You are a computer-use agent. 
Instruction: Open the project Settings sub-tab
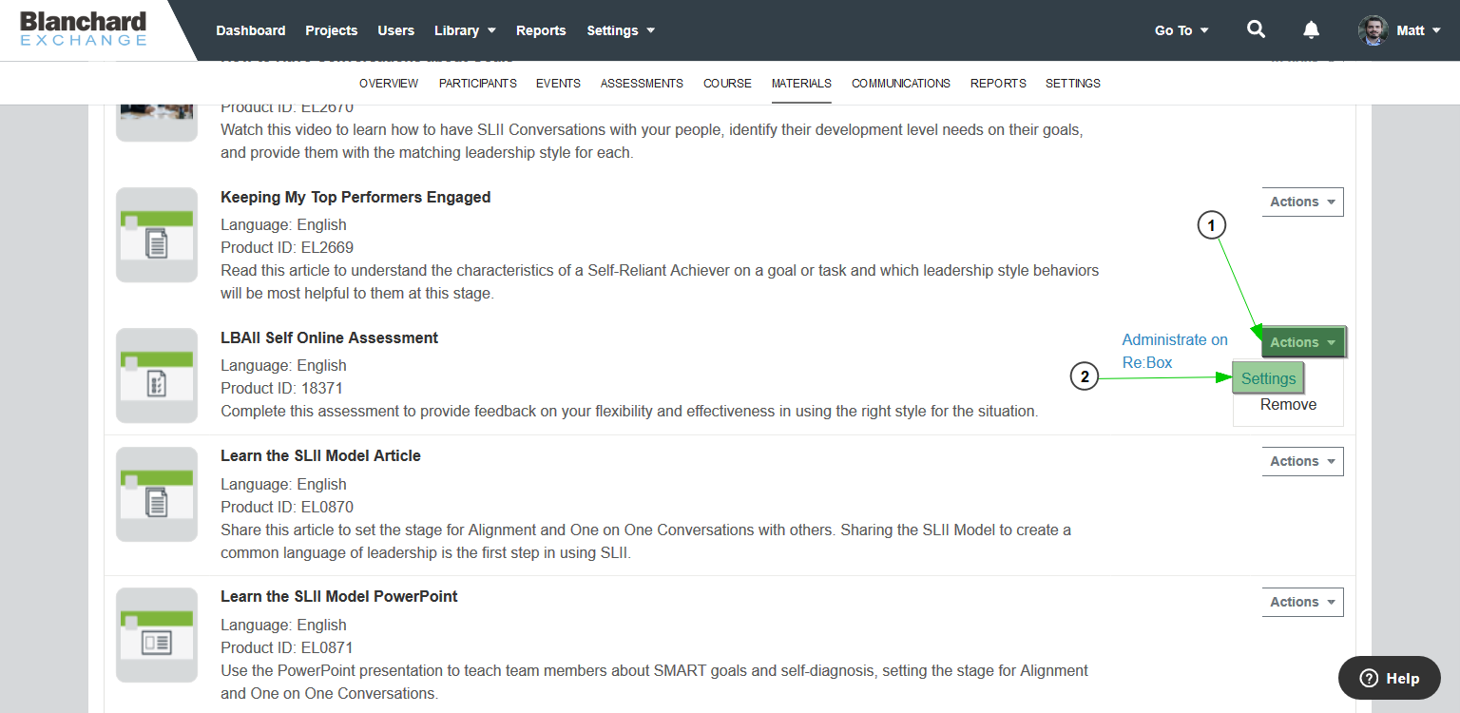pos(1073,84)
